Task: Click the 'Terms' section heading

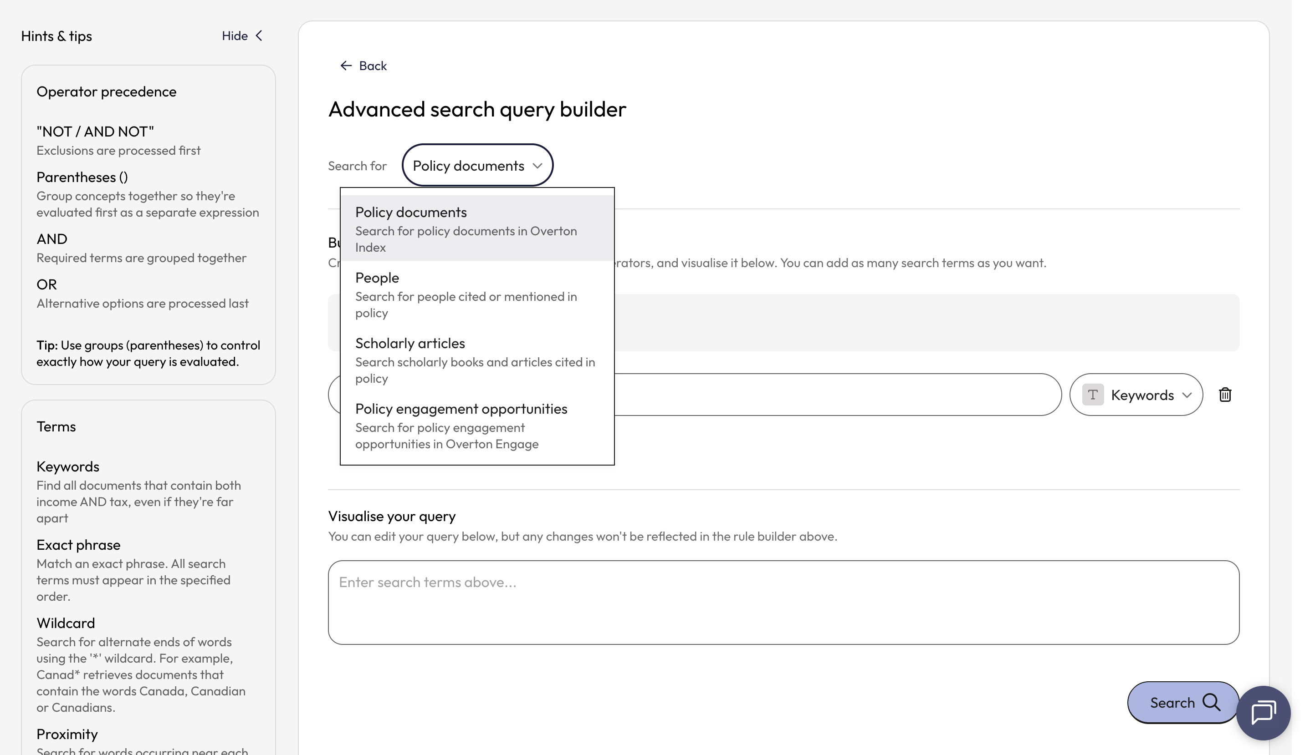Action: (56, 426)
